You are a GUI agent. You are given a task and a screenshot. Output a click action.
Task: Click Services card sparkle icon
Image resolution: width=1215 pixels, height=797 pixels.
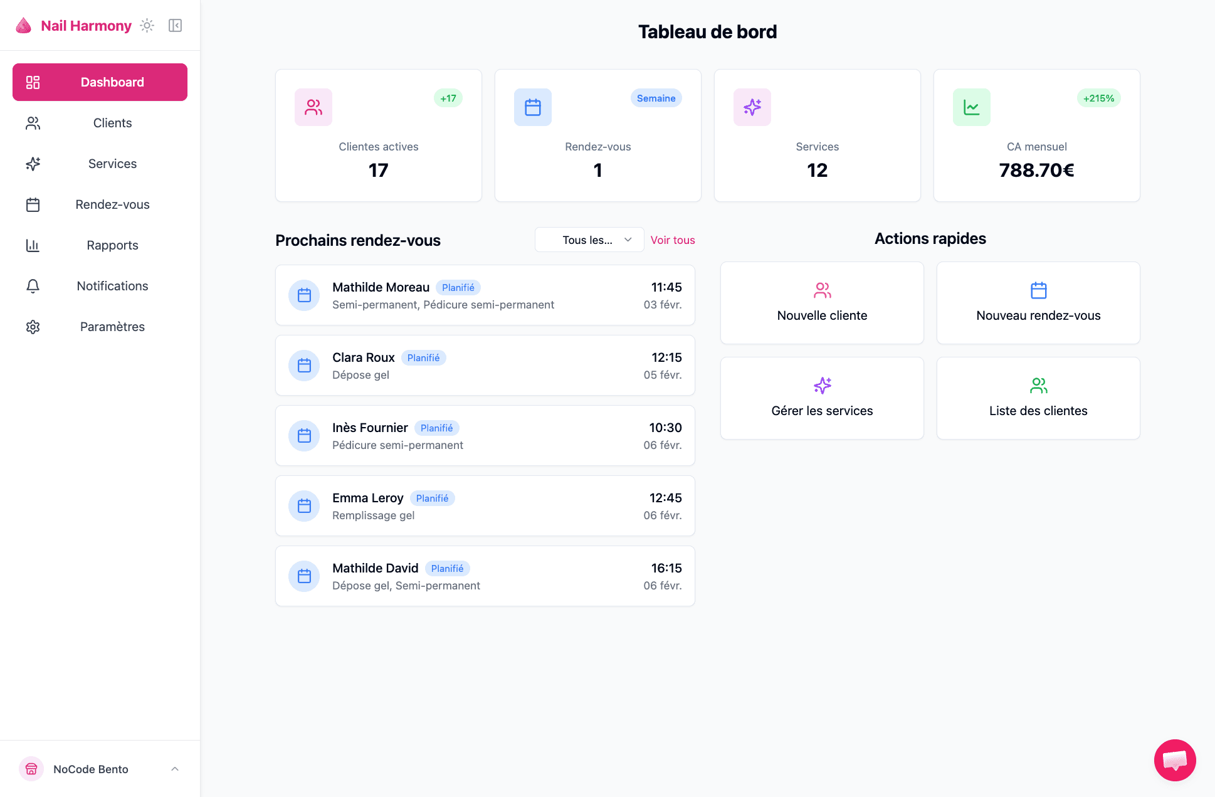click(x=752, y=107)
